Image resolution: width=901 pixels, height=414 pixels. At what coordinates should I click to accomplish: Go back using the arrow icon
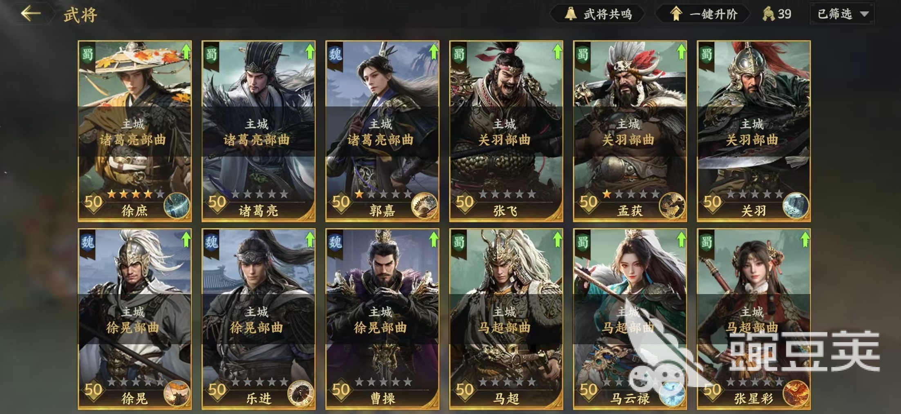(31, 14)
